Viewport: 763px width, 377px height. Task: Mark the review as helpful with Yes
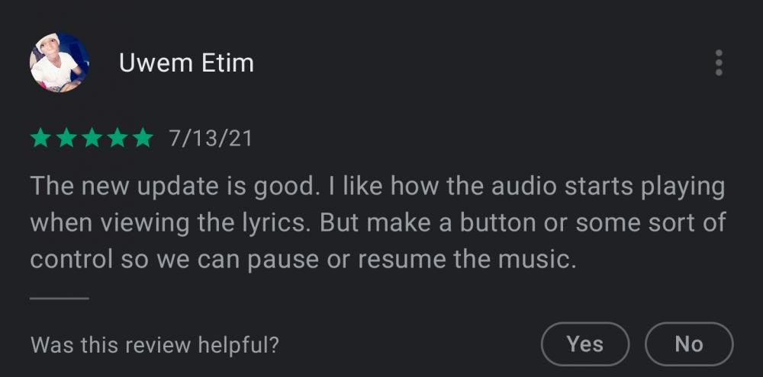(585, 344)
